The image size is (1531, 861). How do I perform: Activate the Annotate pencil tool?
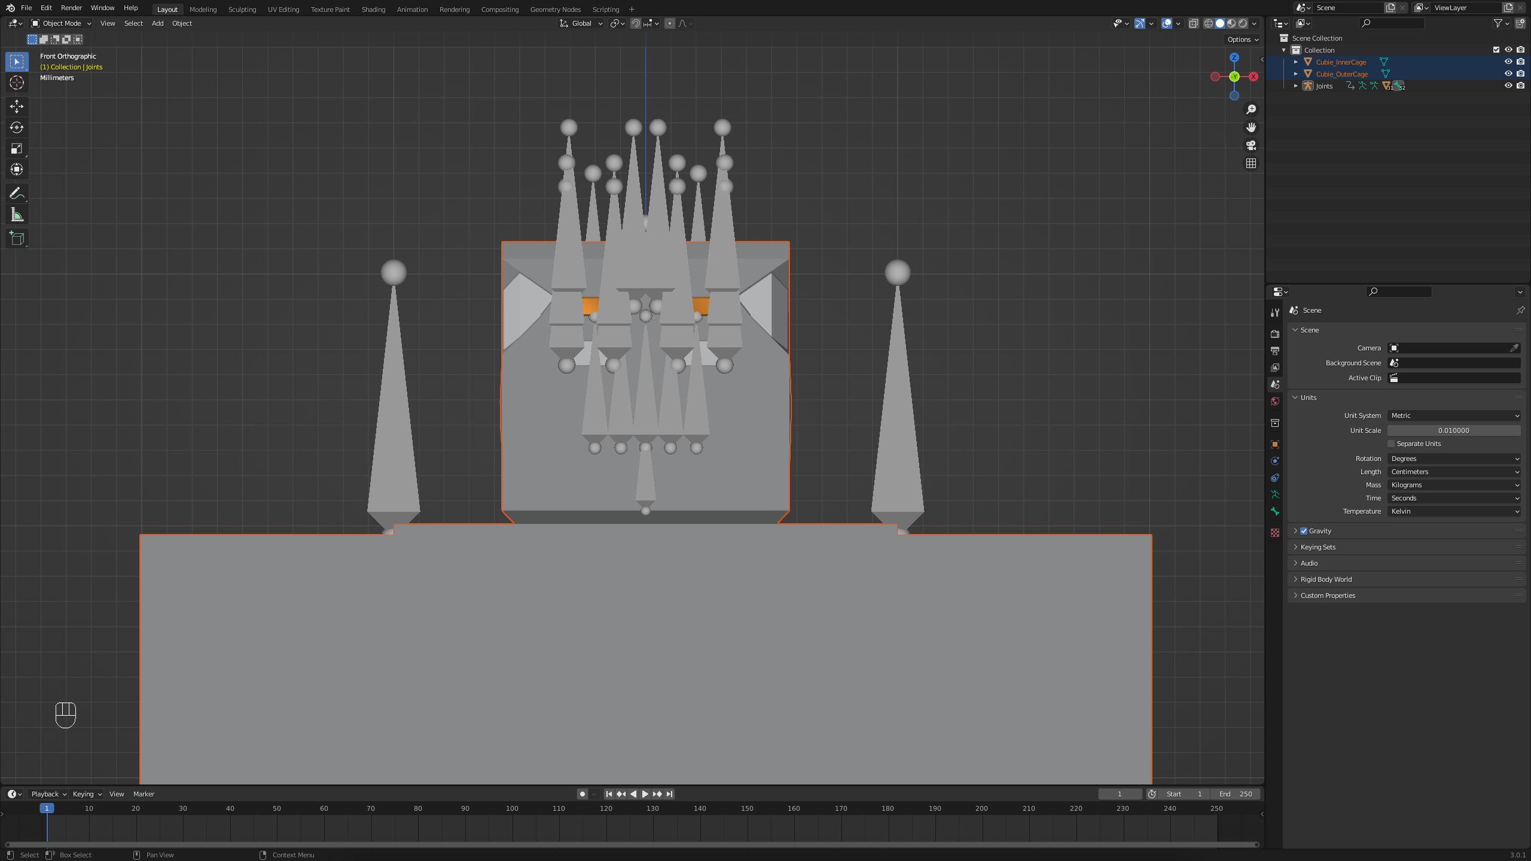click(17, 193)
